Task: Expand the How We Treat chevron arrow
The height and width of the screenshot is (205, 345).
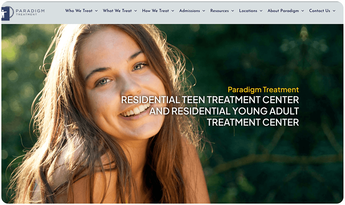Action: click(173, 11)
